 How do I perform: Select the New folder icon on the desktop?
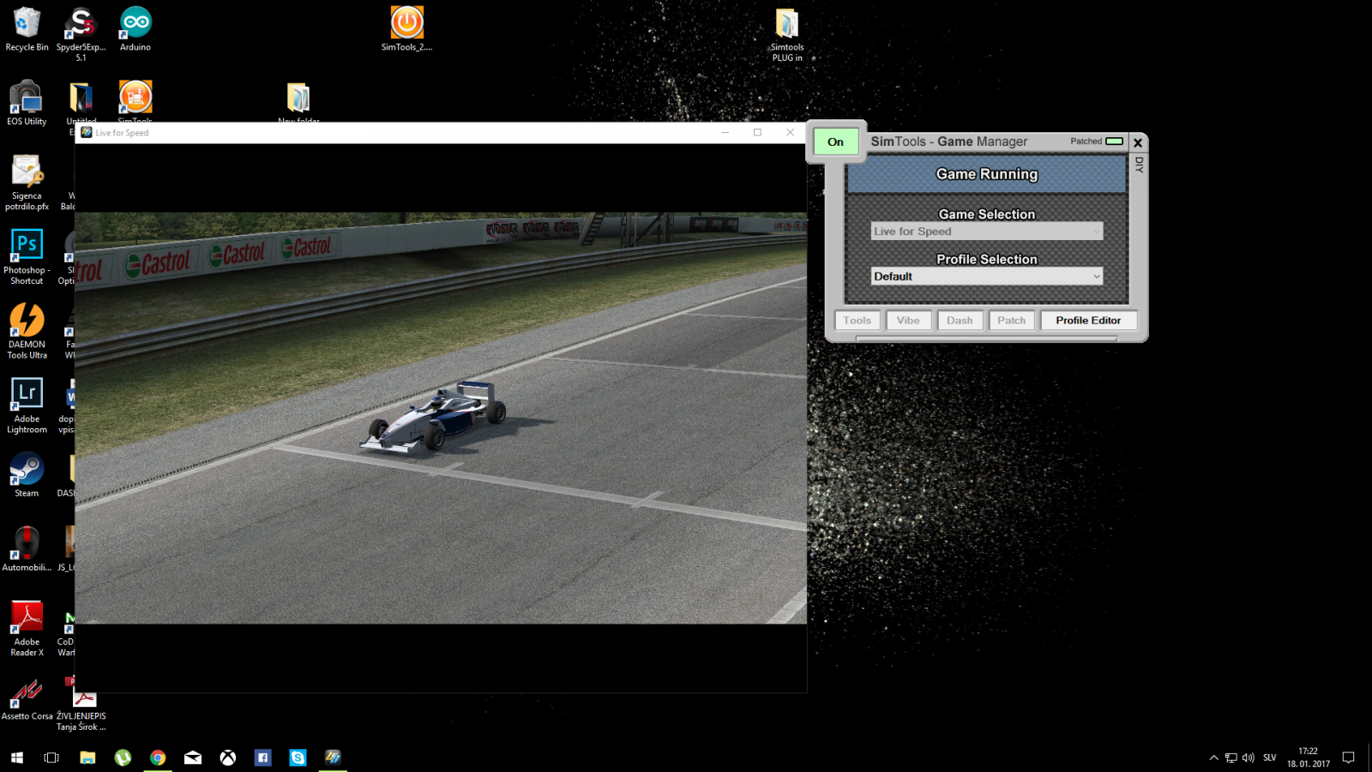298,101
